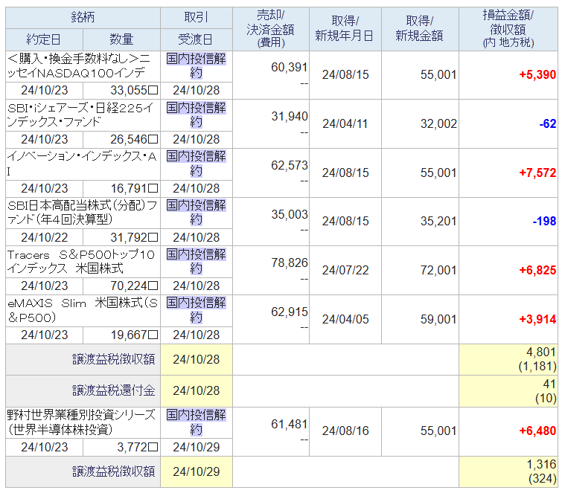
Task: Select the sale amount 78,826
Action: click(x=290, y=263)
